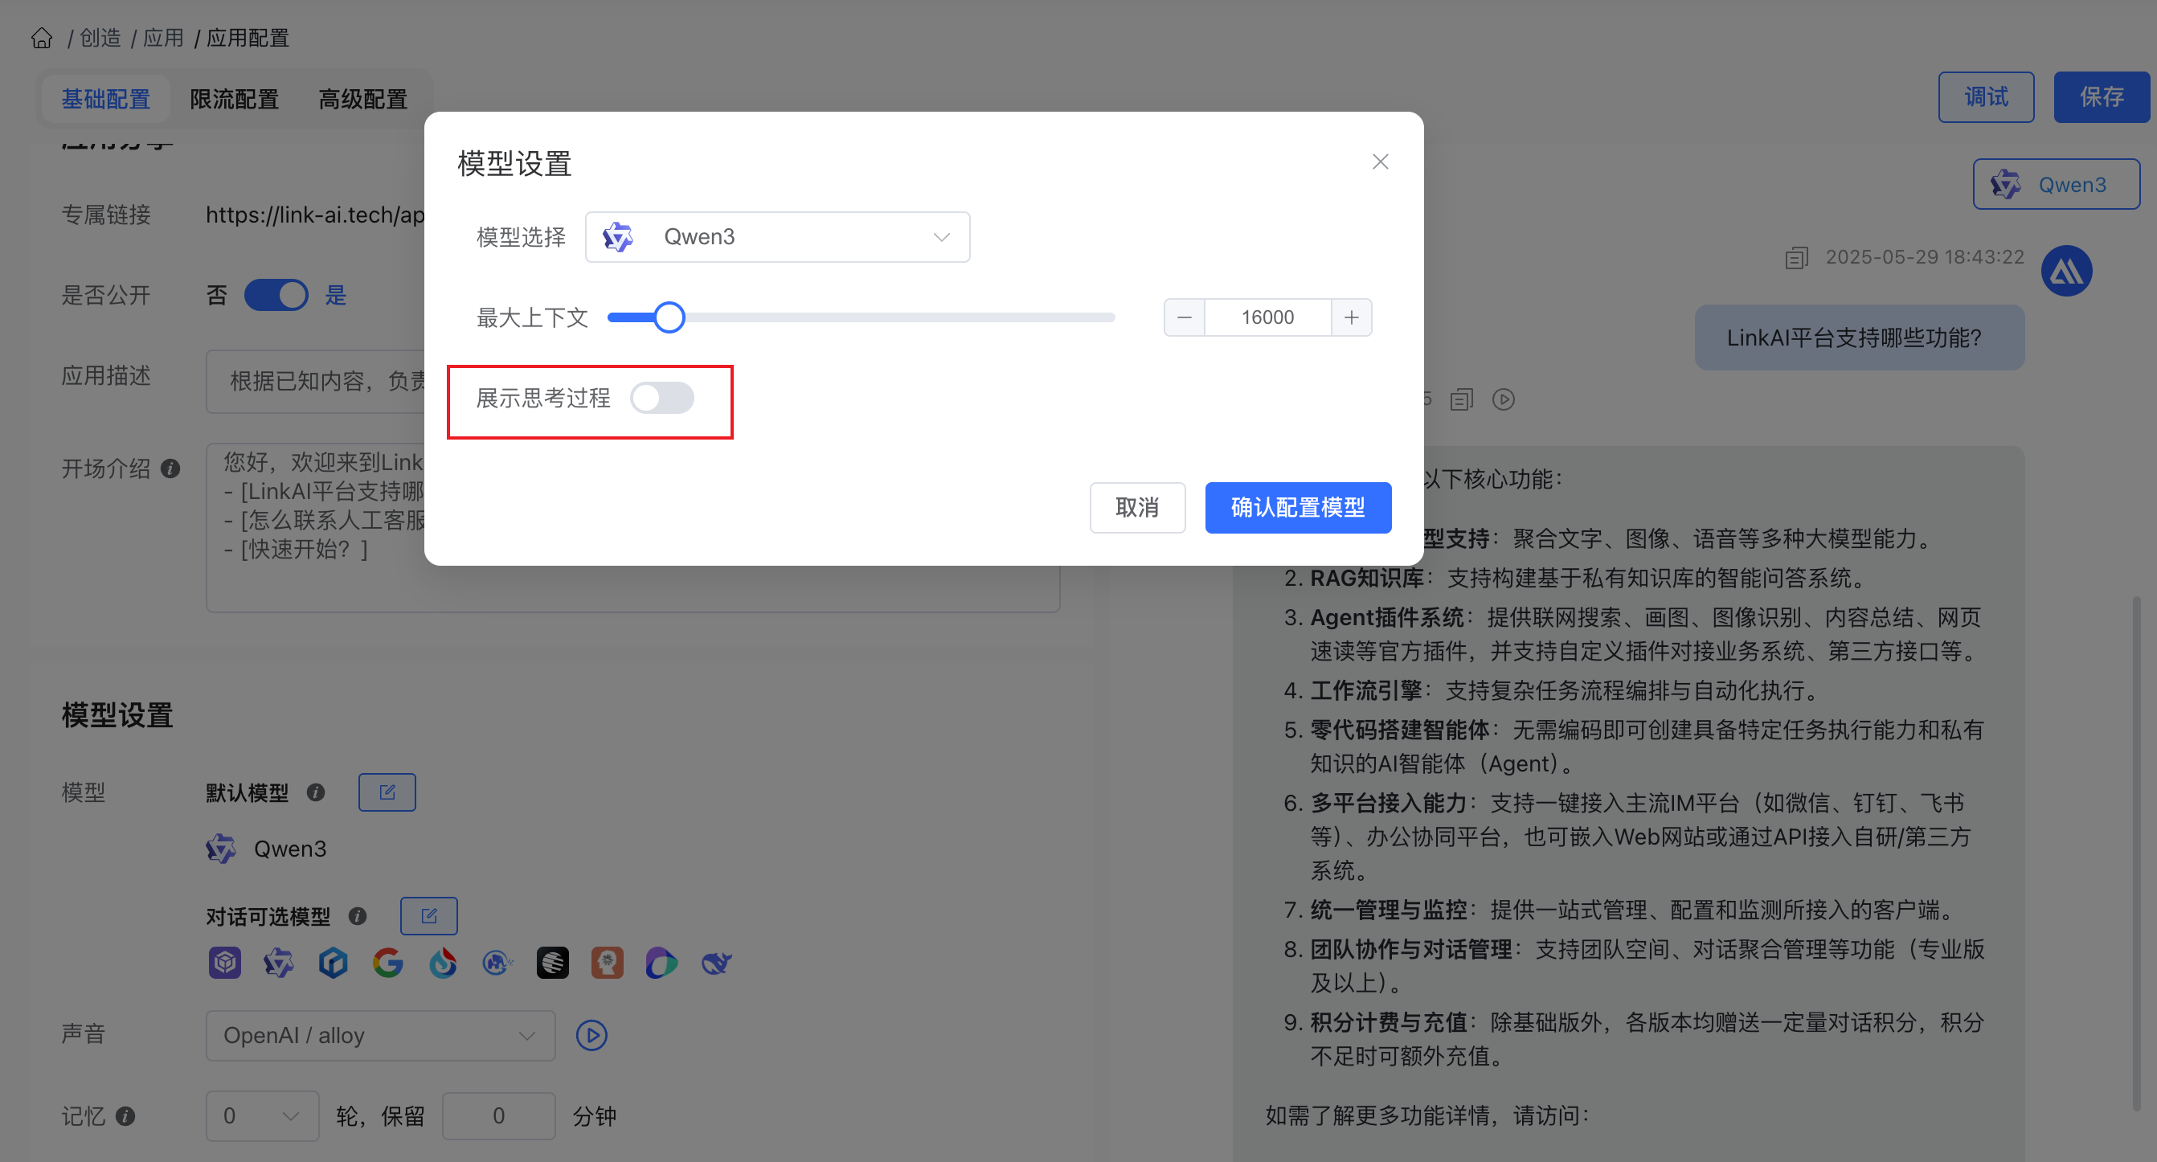Screen dimensions: 2157x1162
Task: Switch to the 限流配置 tab
Action: [x=234, y=99]
